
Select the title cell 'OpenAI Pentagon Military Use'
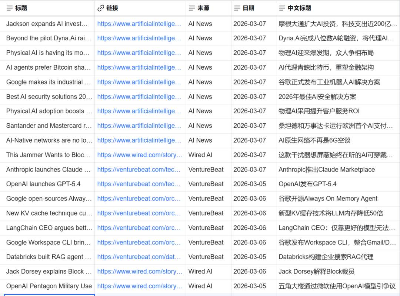coord(47,286)
